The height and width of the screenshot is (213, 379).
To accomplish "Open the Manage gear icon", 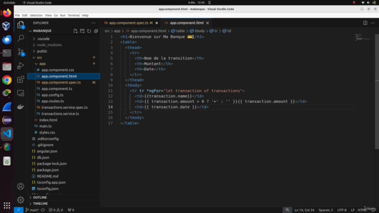I will (x=21, y=200).
